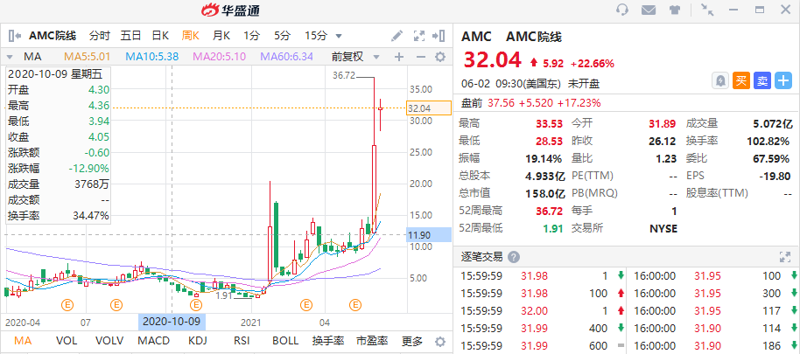Select MACD indicator tab
Screen dimensions: 800x354
tap(155, 341)
